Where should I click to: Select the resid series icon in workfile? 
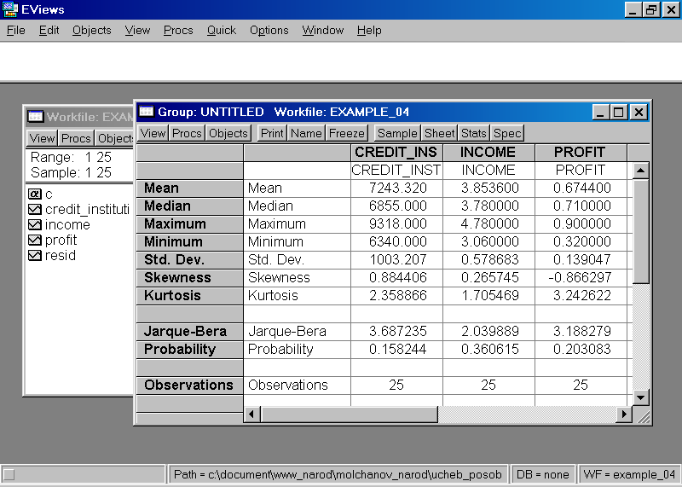34,255
